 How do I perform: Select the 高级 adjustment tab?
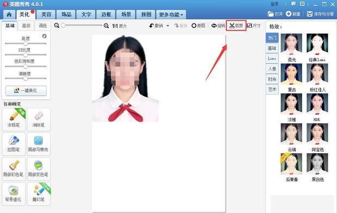pos(26,26)
